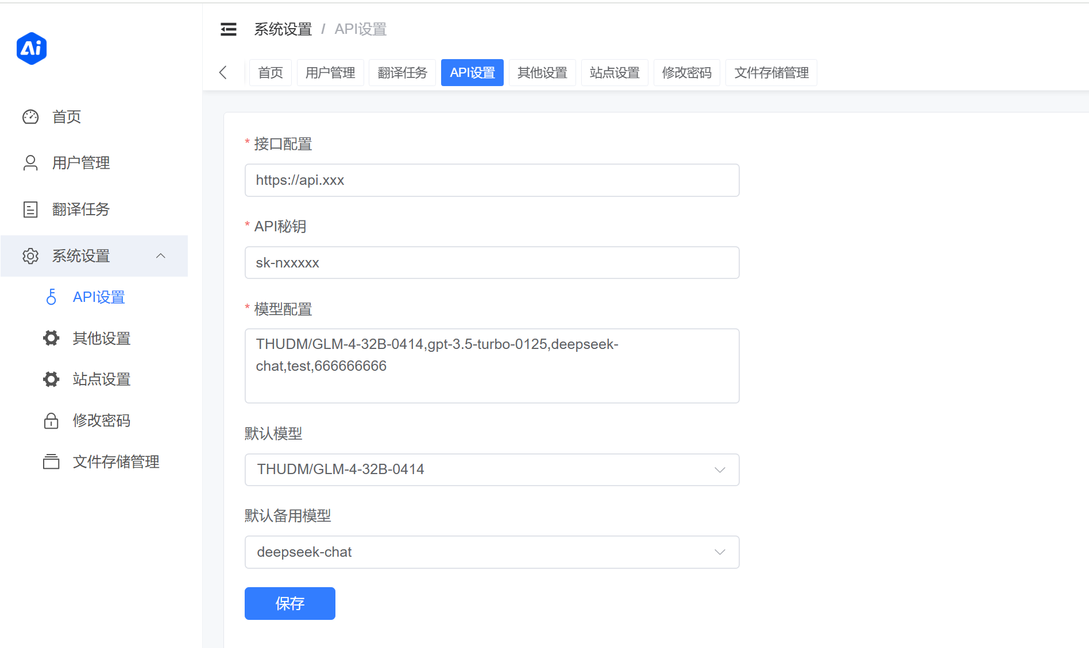Click 系统设置 in the breadcrumb
This screenshot has height=648, width=1089.
(282, 29)
